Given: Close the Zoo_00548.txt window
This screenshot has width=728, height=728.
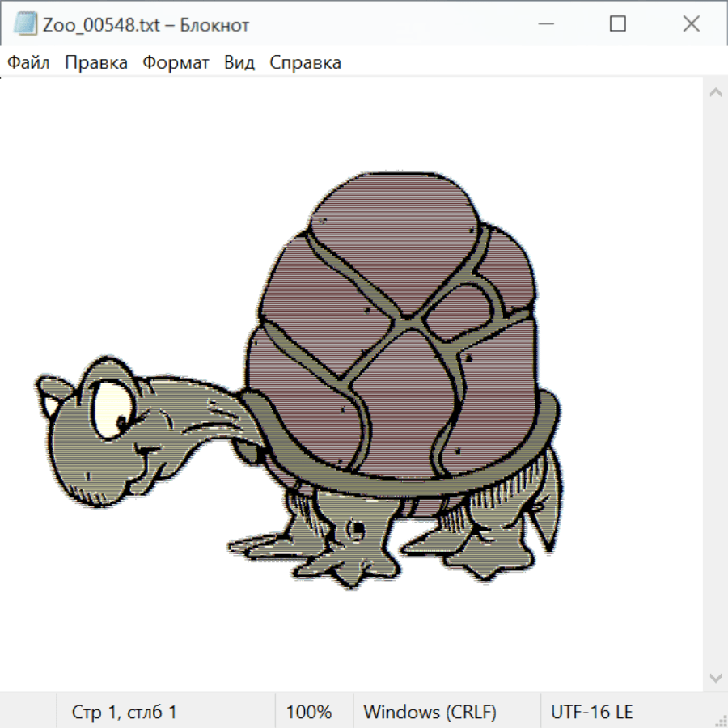Looking at the screenshot, I should (691, 24).
